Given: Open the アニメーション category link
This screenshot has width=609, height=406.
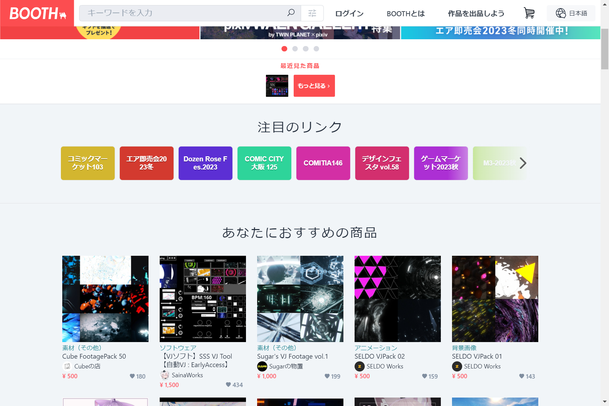Looking at the screenshot, I should 376,348.
